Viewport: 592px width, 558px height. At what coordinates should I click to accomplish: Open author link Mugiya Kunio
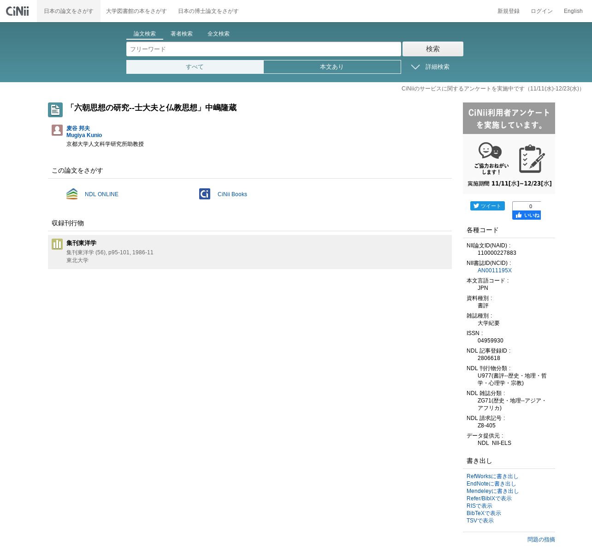pos(84,135)
